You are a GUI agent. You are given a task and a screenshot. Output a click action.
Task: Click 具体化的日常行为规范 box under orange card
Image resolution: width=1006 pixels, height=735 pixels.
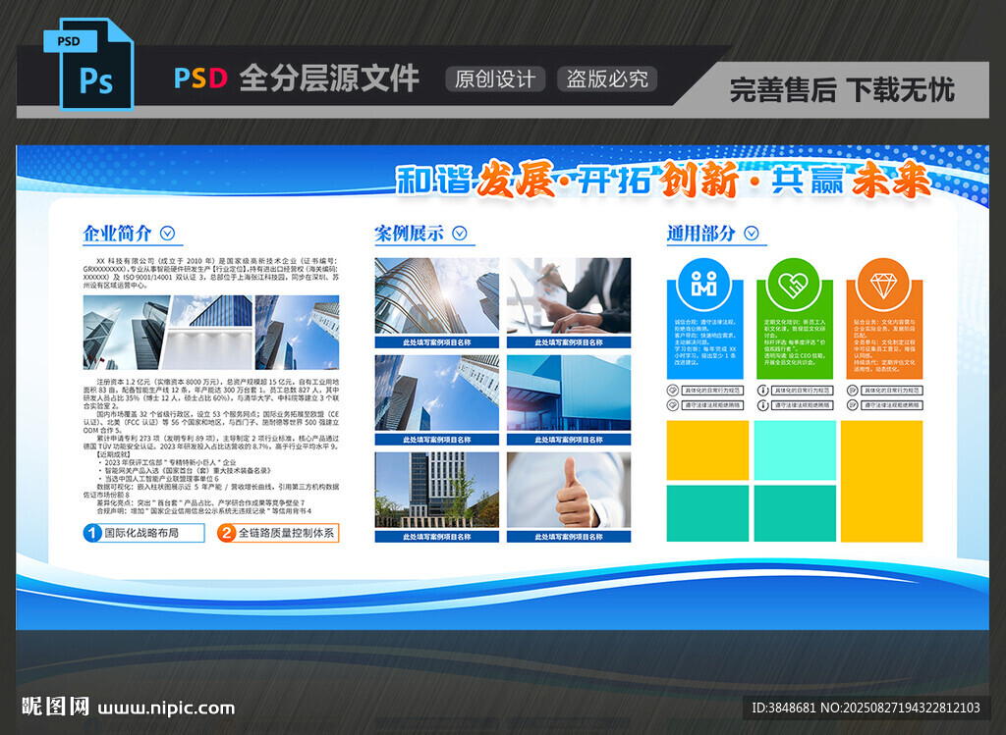point(892,391)
